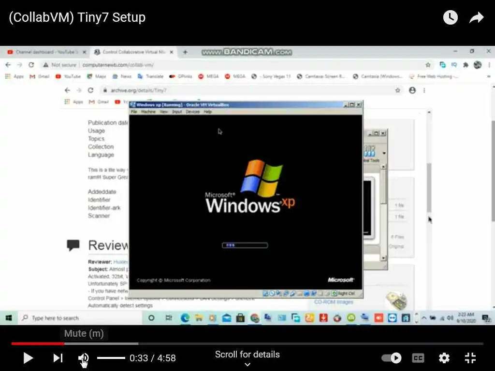Adjust the volume slider

click(x=111, y=358)
